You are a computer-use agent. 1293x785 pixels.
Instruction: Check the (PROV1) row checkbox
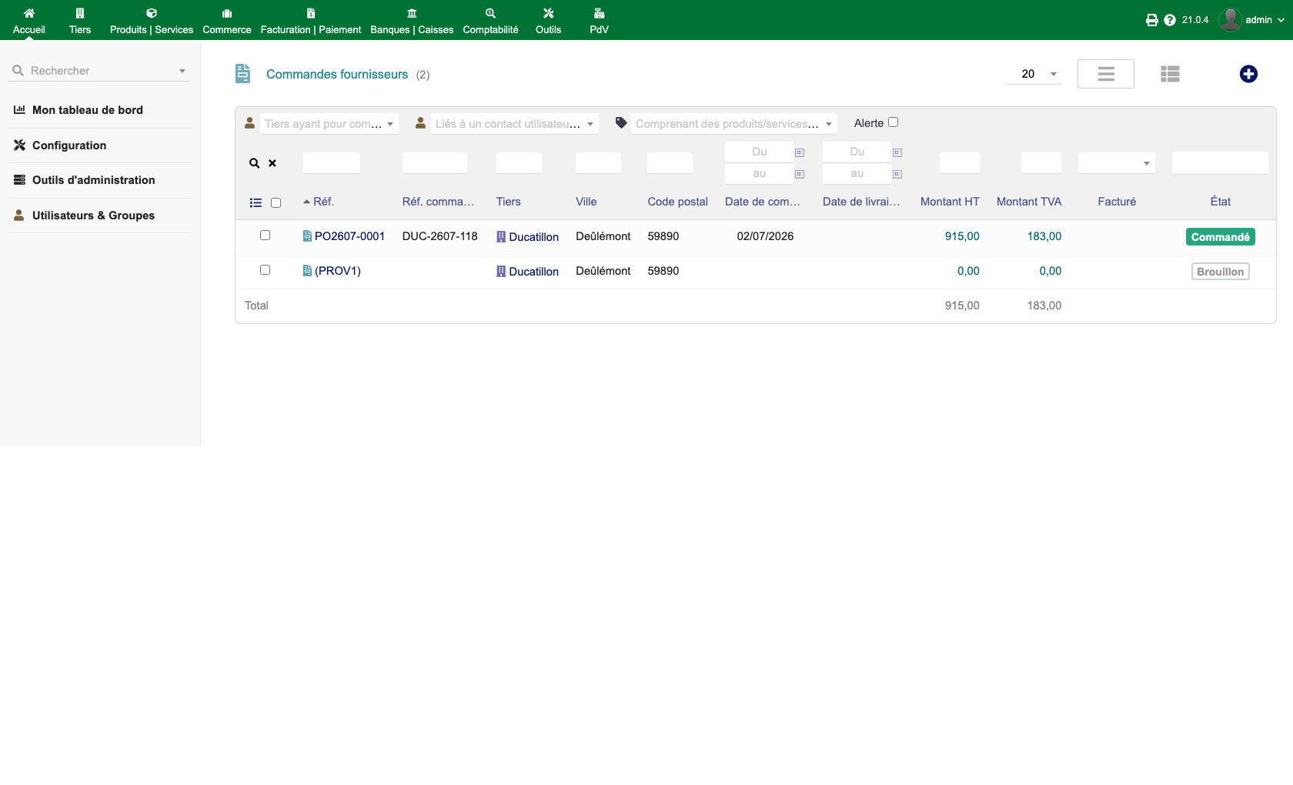[x=265, y=270]
